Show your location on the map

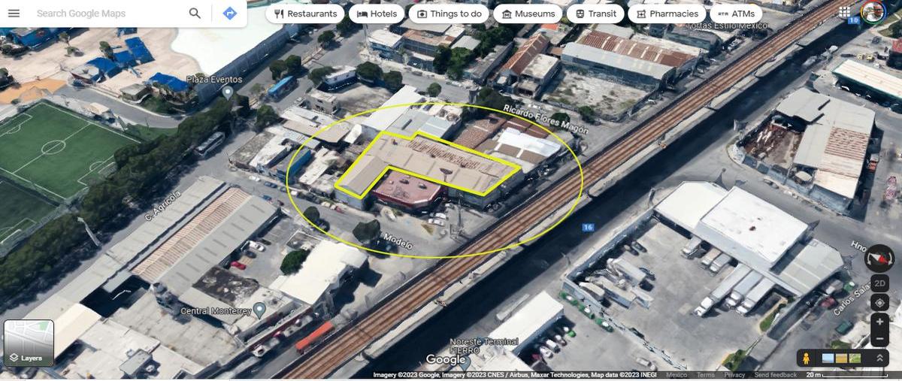click(879, 303)
